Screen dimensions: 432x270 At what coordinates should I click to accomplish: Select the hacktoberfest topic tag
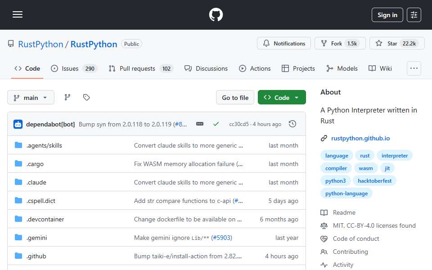pos(374,181)
